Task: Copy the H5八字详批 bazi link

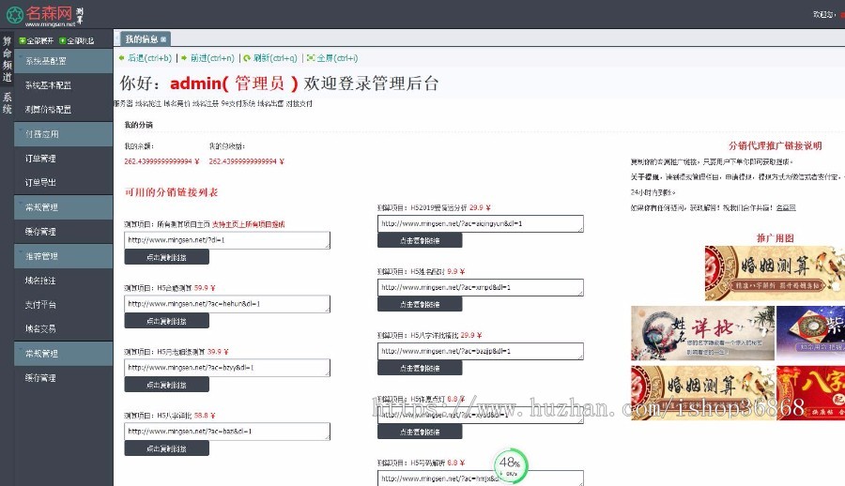Action: pos(166,448)
